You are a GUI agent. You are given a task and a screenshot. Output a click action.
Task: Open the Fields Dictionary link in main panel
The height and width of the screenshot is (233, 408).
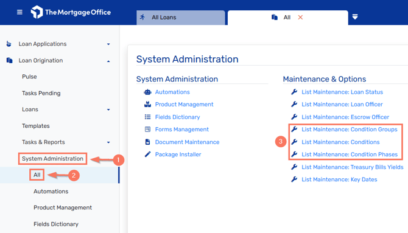177,117
